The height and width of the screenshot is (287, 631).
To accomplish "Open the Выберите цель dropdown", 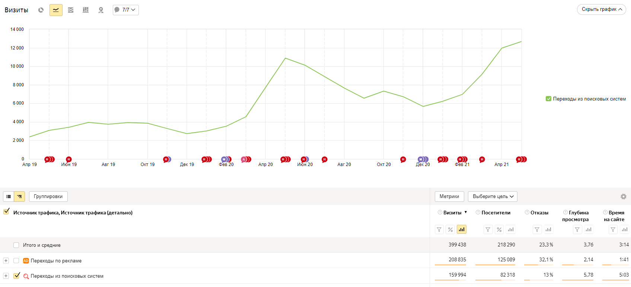I will point(493,197).
